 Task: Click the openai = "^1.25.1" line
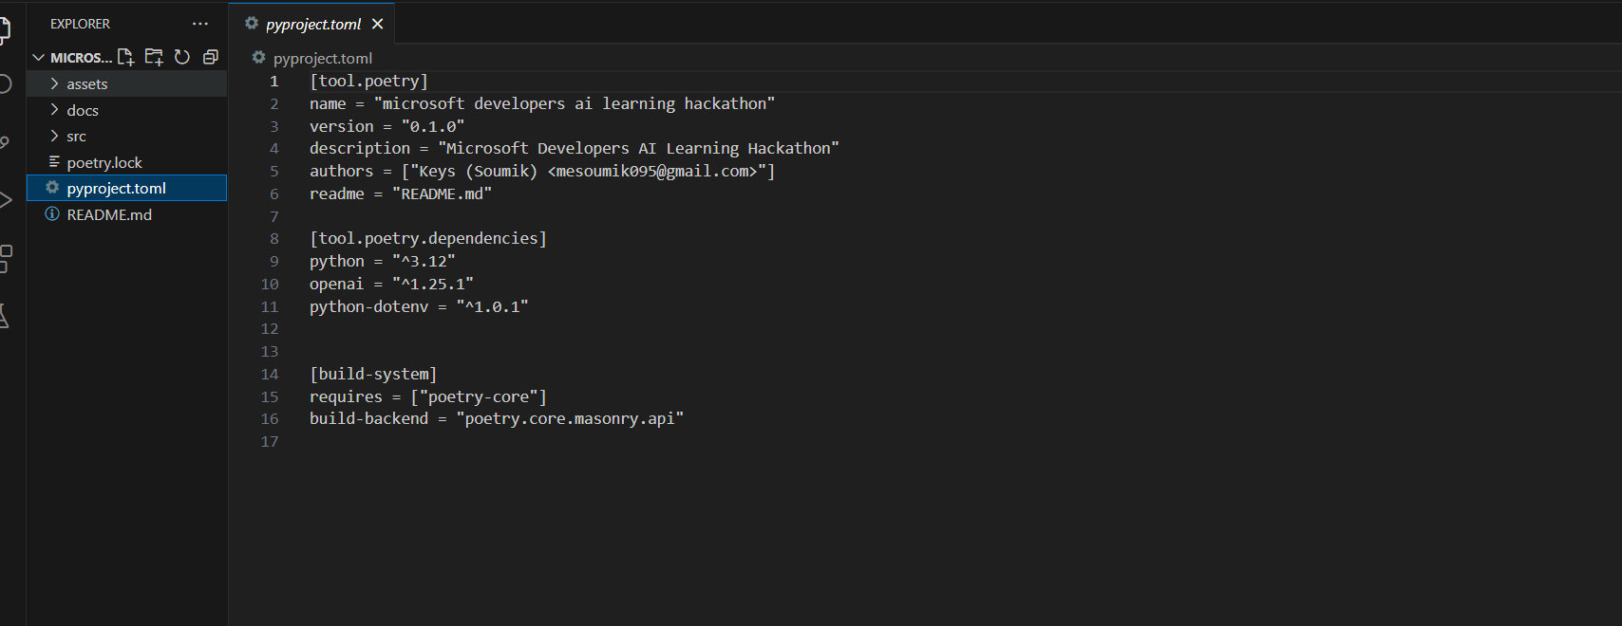391,284
